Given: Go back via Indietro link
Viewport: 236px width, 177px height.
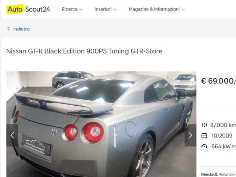Looking at the screenshot, I should click(21, 29).
